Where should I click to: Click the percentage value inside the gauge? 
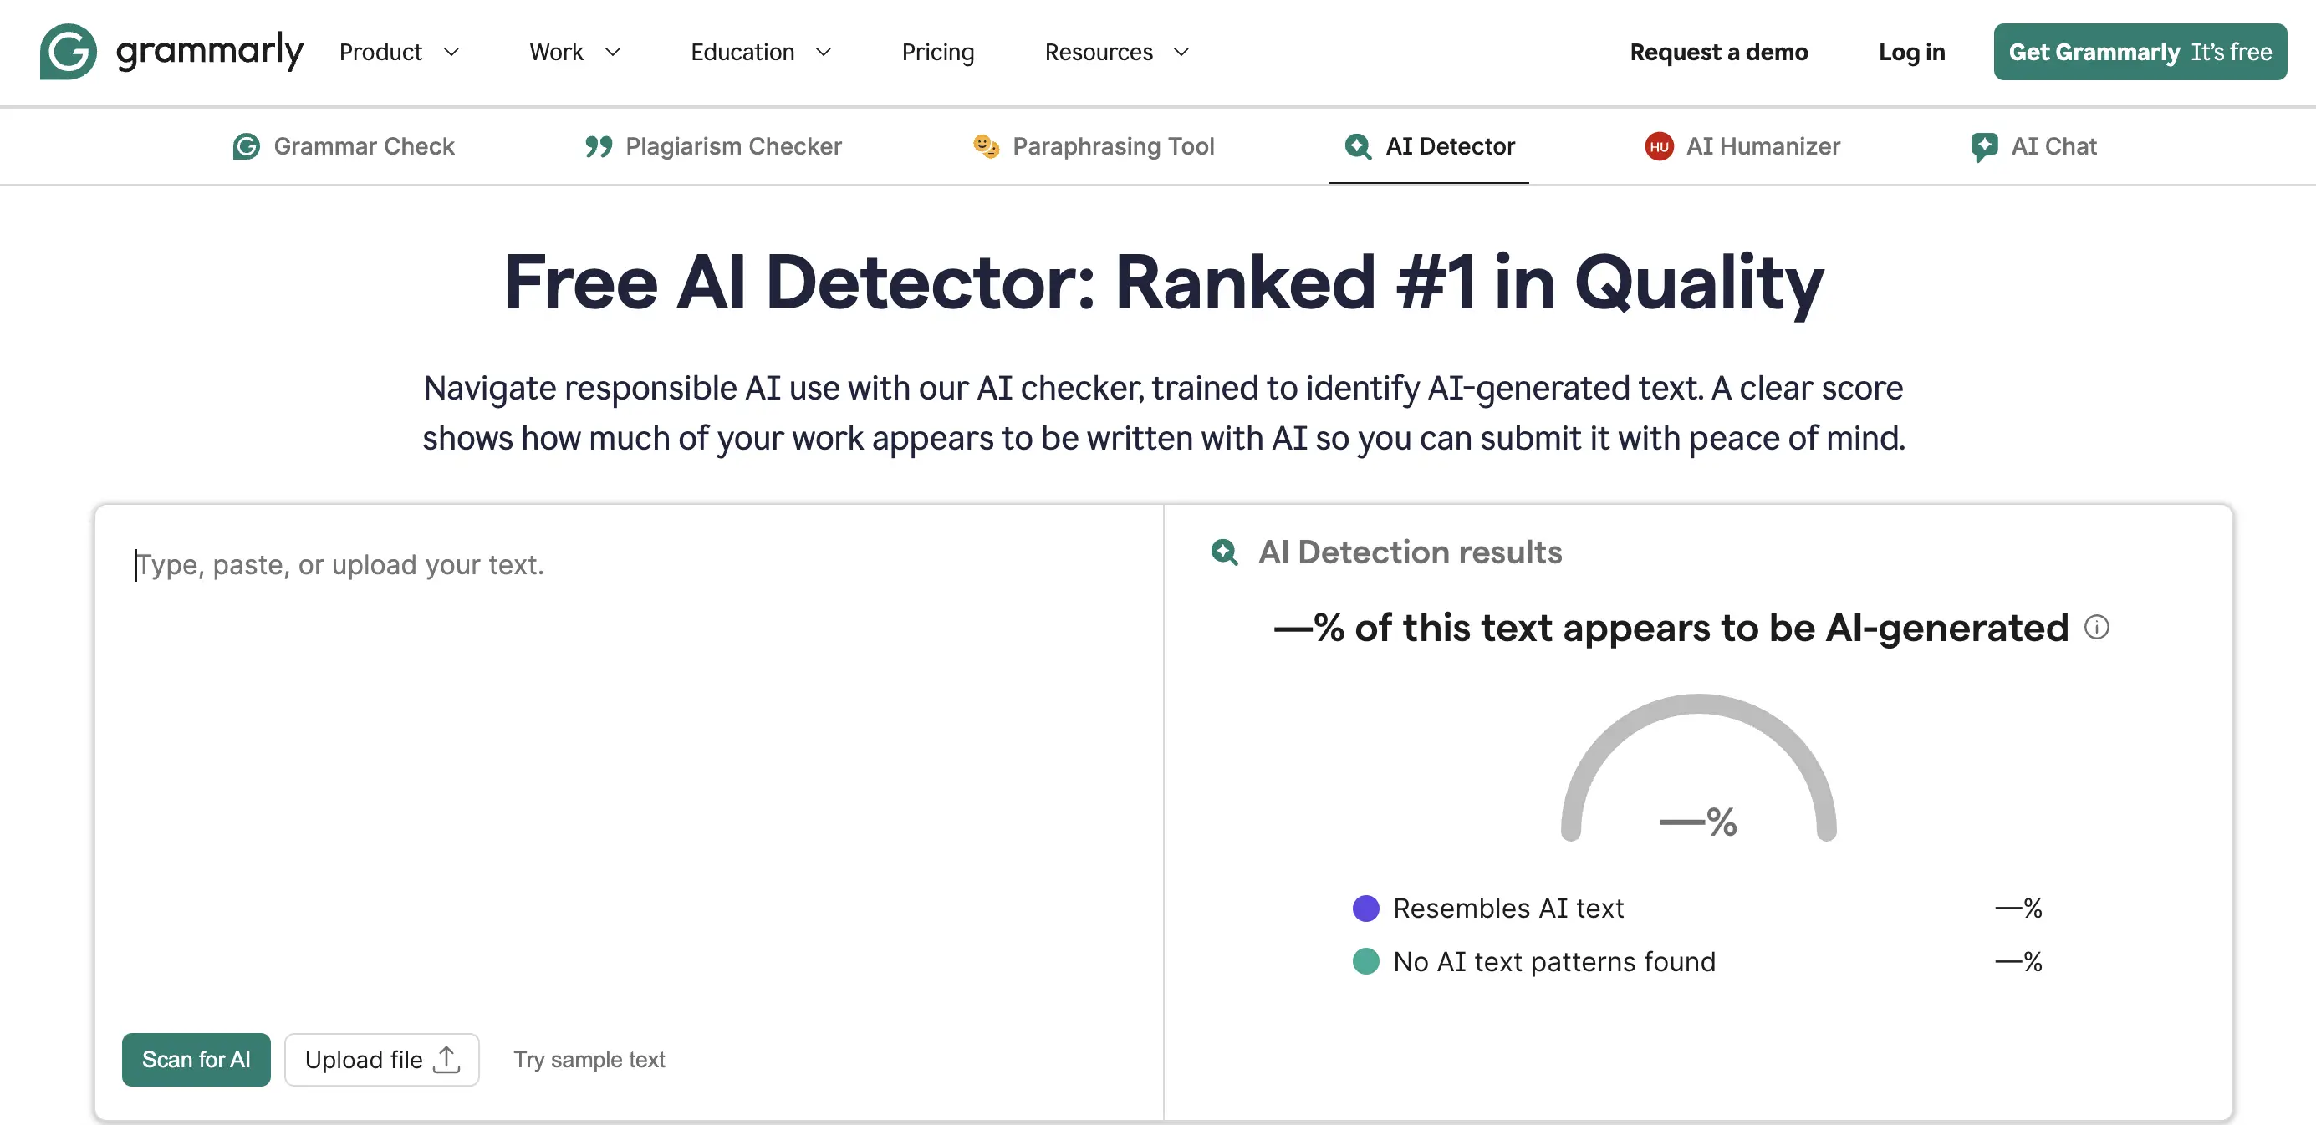tap(1698, 822)
